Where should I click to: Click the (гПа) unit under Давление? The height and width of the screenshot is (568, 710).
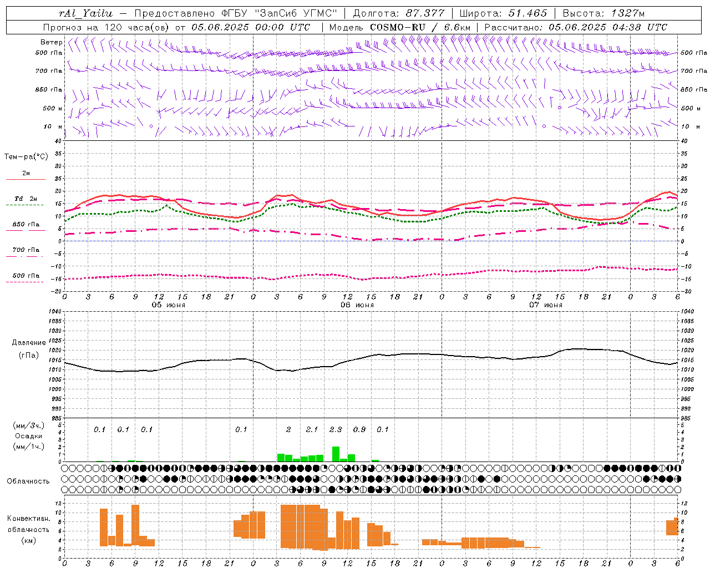coord(29,356)
